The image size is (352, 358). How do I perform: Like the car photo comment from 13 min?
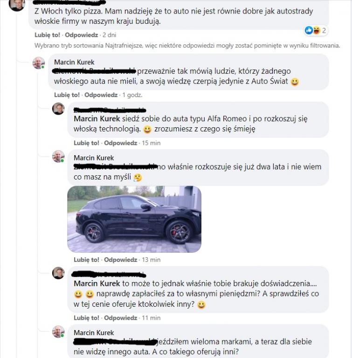point(86,260)
